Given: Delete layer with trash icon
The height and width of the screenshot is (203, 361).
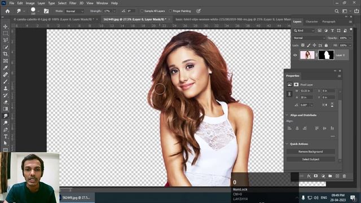Looking at the screenshot, I should [x=344, y=176].
